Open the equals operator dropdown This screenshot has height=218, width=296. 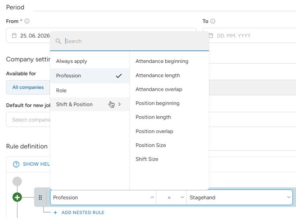click(x=171, y=197)
